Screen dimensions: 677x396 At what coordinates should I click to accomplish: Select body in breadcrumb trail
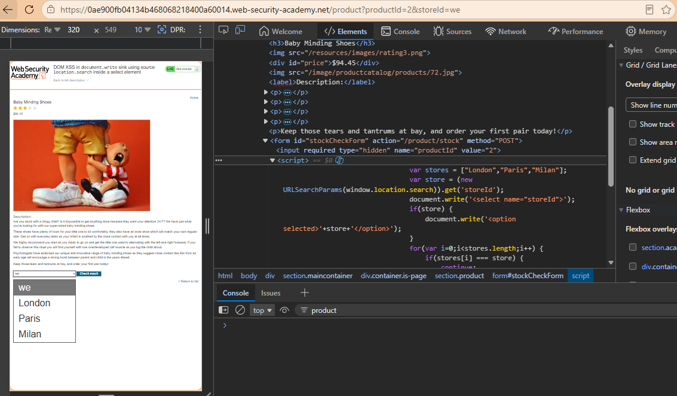click(x=249, y=276)
